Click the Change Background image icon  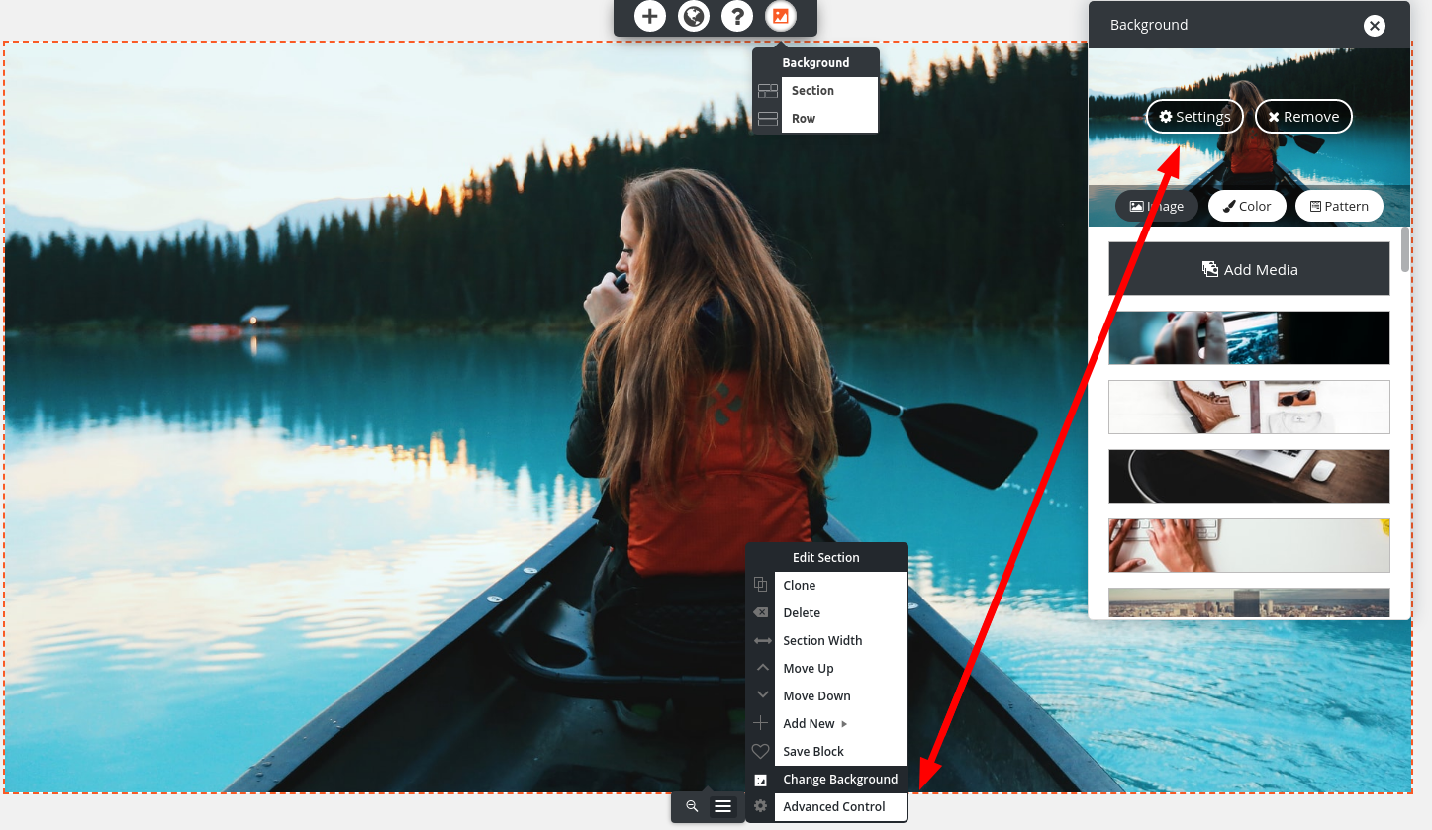point(760,780)
